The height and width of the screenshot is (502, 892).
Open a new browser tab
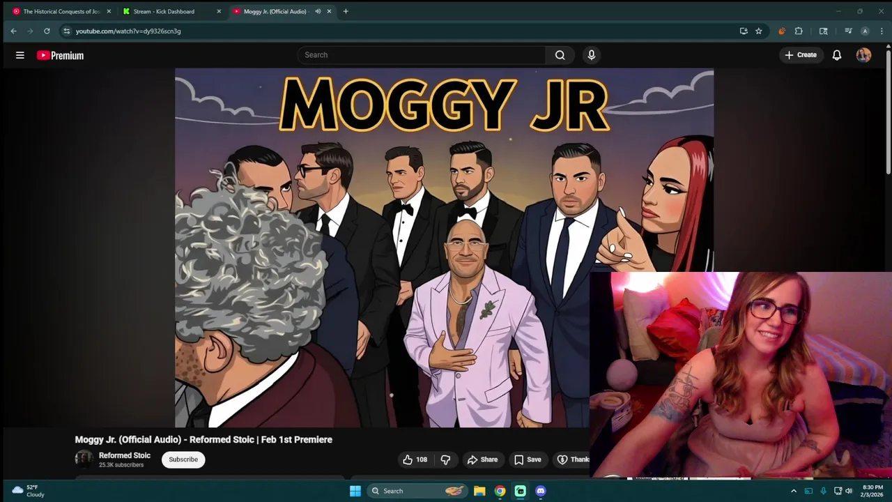tap(346, 11)
